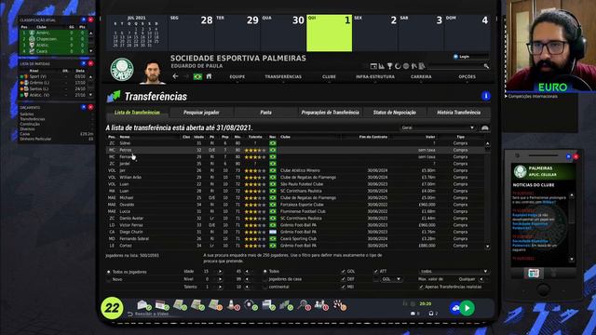596x335 pixels.
Task: Click the people group icon in bottom bar
Action: [321, 304]
